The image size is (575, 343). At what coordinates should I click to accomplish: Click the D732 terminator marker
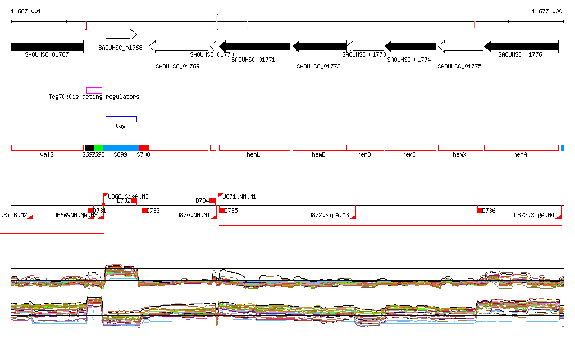[x=134, y=201]
